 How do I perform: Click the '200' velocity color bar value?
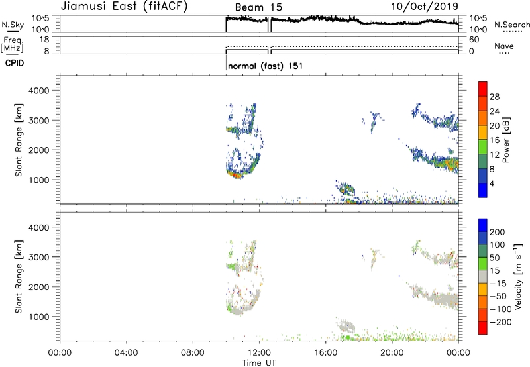point(498,232)
